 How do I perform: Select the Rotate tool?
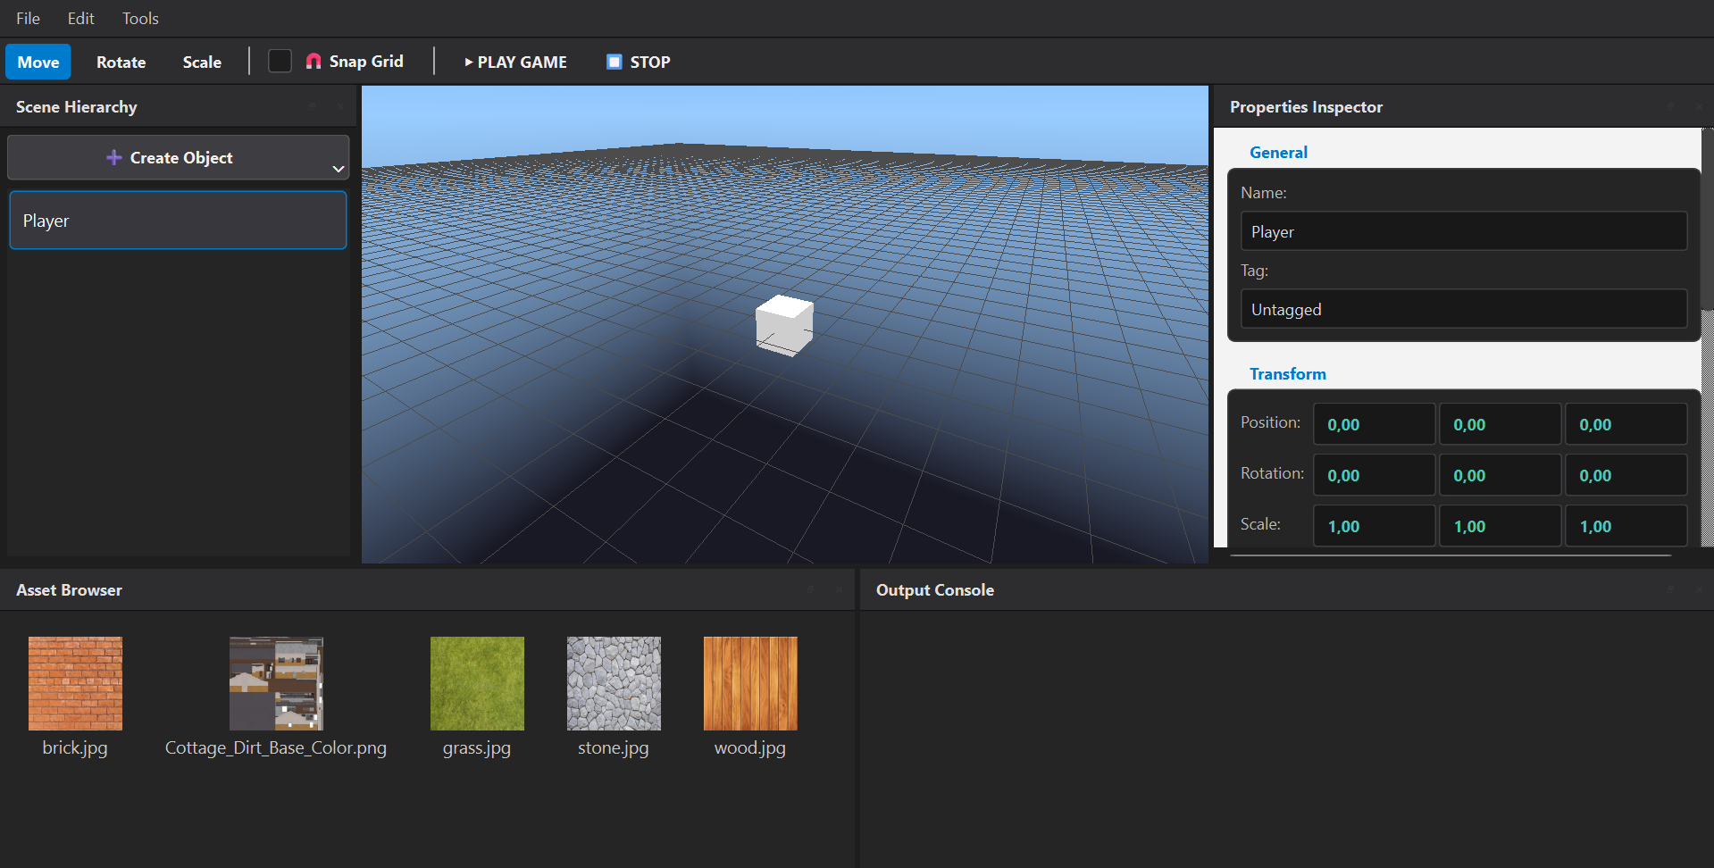coord(120,62)
